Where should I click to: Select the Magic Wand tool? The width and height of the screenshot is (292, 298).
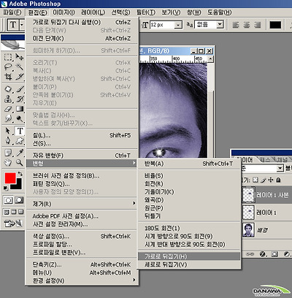pyautogui.click(x=20, y=66)
